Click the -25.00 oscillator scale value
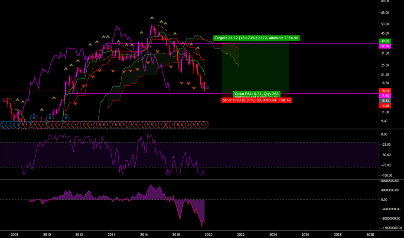This screenshot has height=238, width=404. (386, 145)
